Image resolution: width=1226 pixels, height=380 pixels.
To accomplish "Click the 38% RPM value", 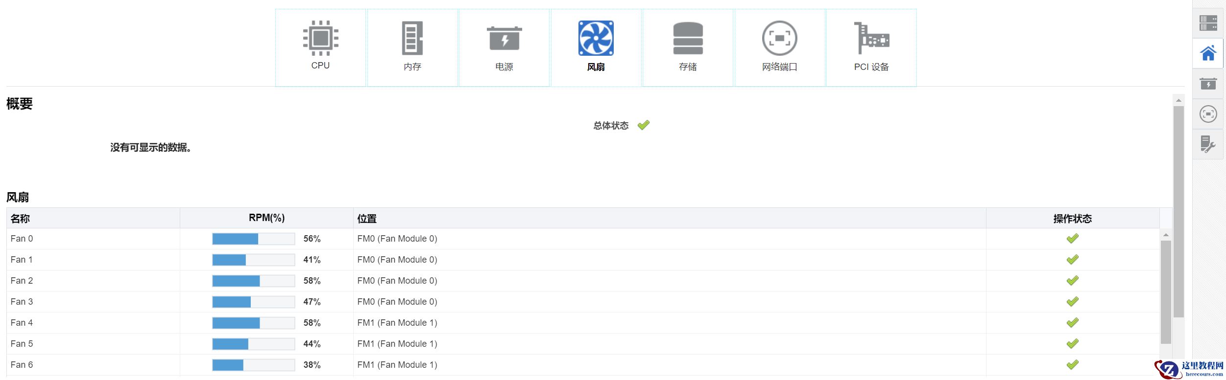I will point(312,365).
